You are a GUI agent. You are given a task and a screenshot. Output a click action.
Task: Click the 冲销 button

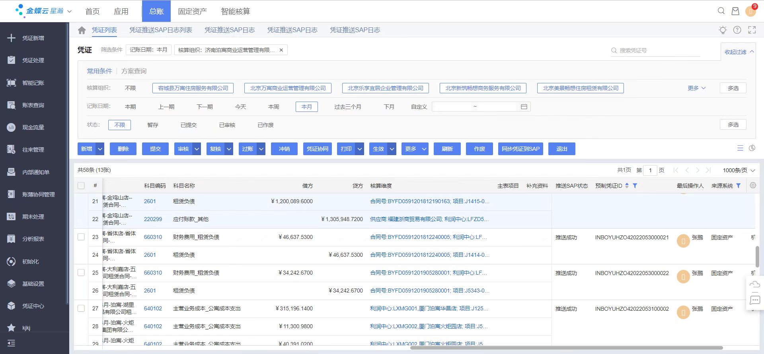[284, 149]
